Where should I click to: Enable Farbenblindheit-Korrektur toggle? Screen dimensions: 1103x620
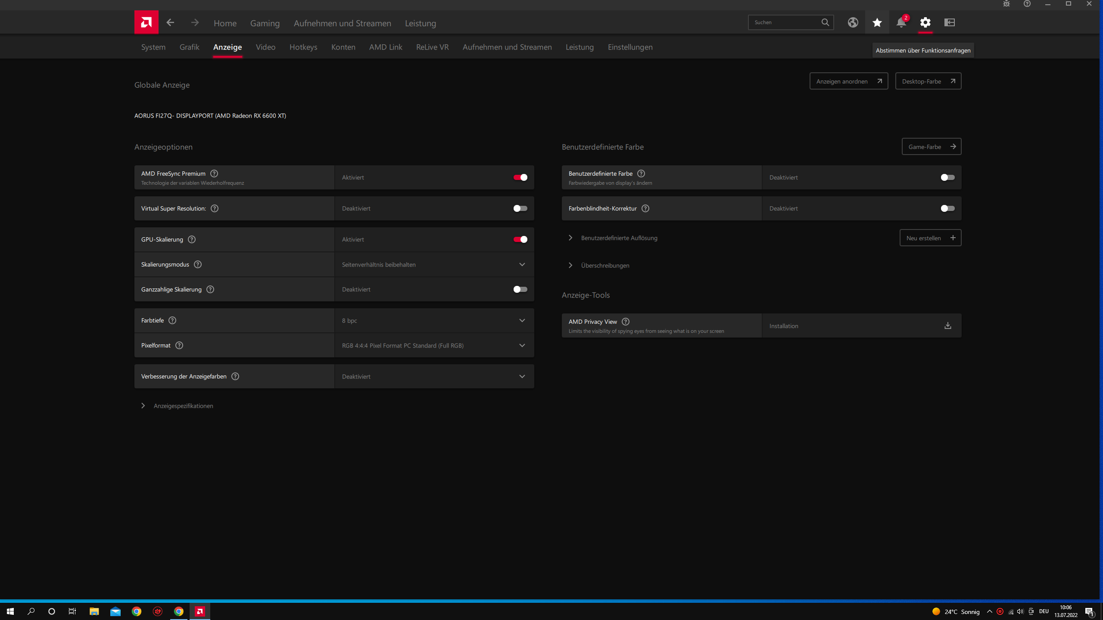(947, 208)
